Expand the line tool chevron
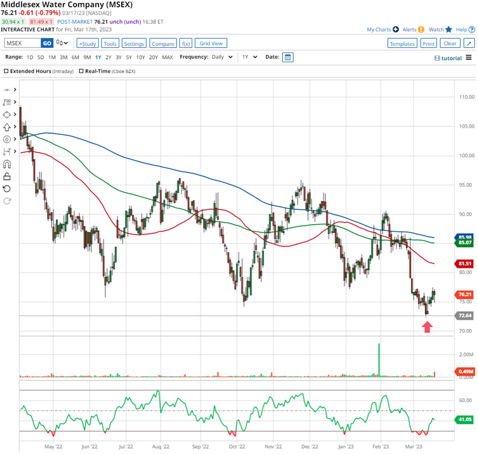The image size is (478, 454). [x=15, y=90]
